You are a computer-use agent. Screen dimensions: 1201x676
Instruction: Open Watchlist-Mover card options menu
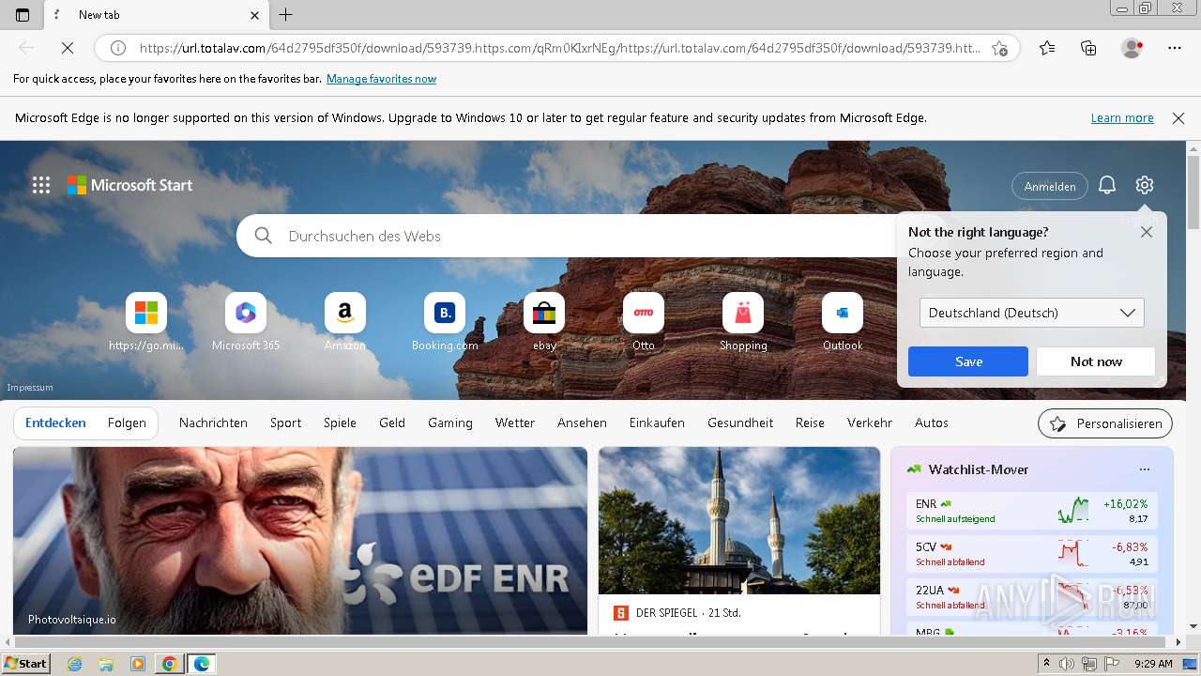pyautogui.click(x=1144, y=469)
